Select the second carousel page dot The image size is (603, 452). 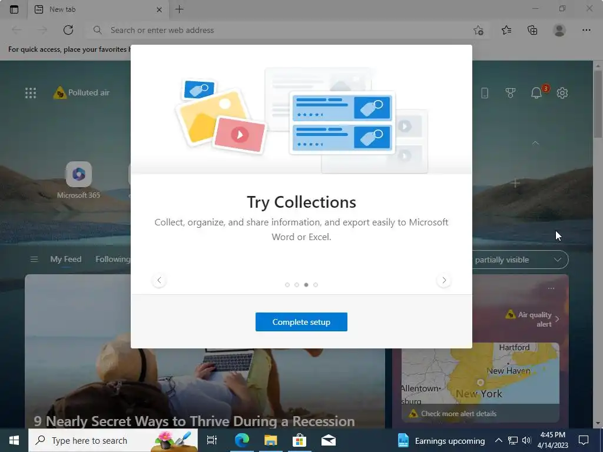(297, 285)
